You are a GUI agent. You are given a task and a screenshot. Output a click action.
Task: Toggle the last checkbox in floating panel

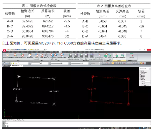click(140, 79)
